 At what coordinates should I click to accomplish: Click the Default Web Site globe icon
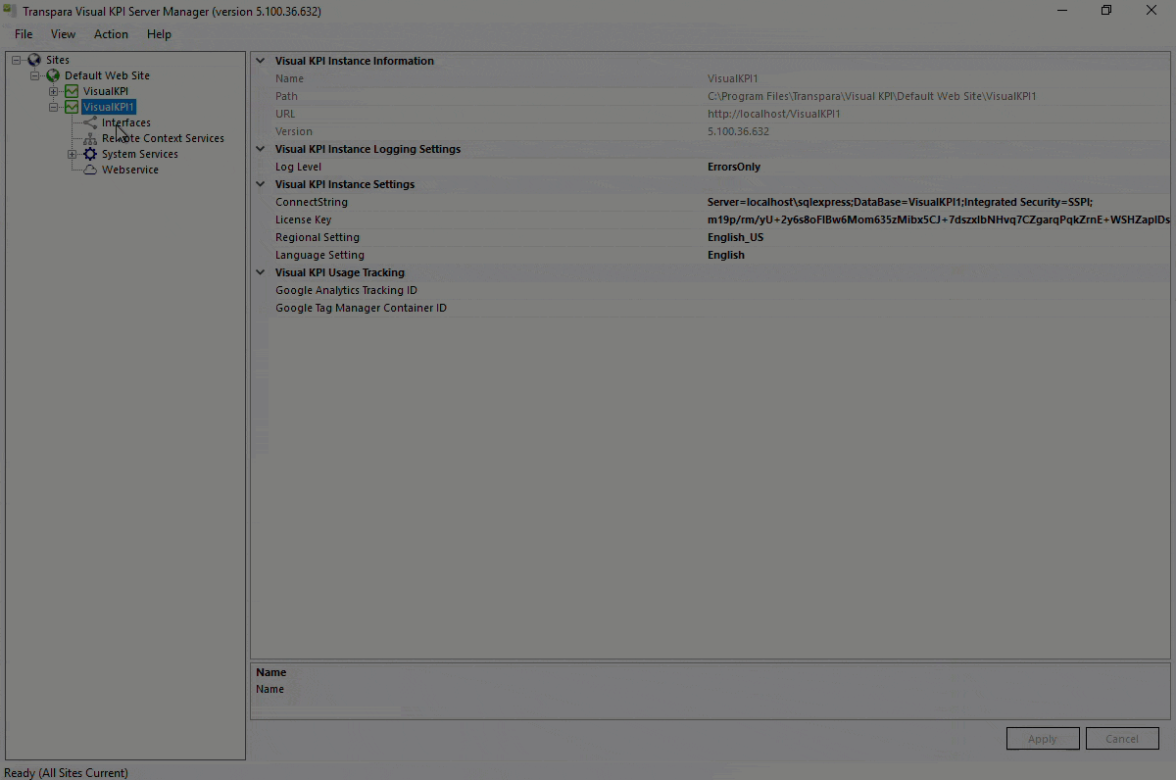click(x=53, y=75)
